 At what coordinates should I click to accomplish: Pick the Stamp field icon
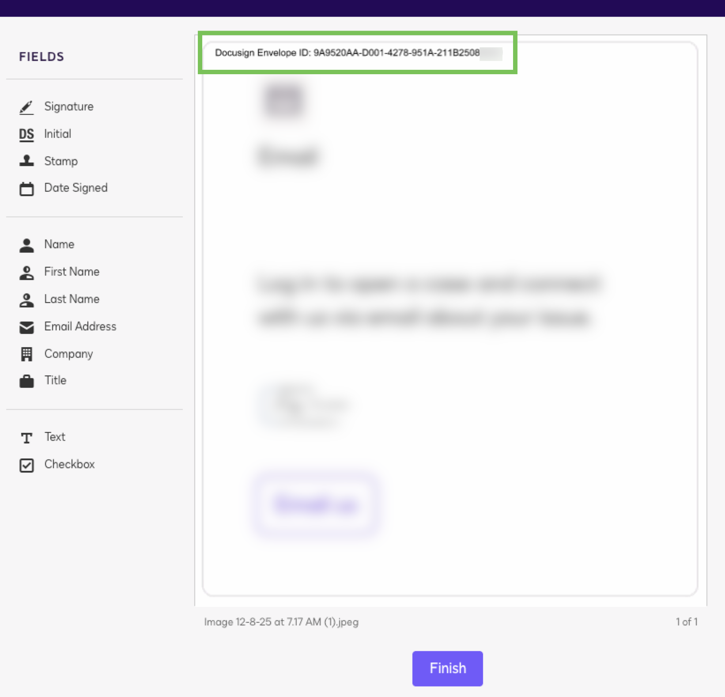coord(26,161)
